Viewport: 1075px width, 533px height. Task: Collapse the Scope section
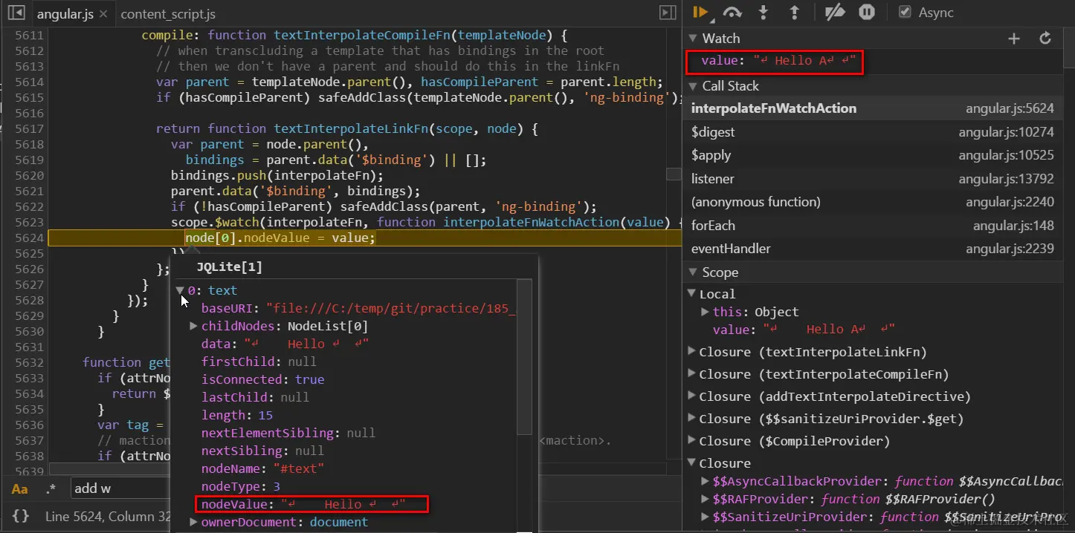(693, 272)
